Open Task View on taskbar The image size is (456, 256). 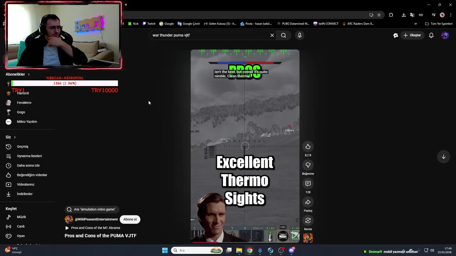tap(229, 250)
